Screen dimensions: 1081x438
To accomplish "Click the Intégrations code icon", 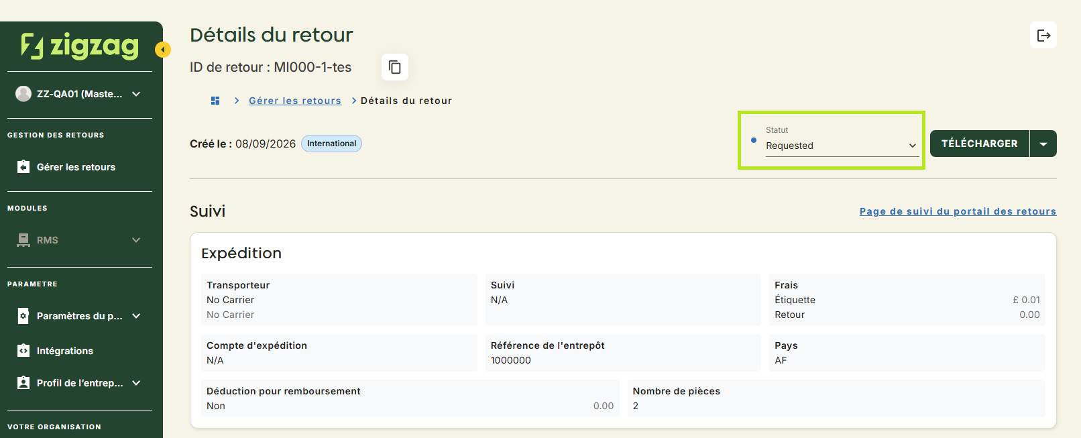I will pos(23,351).
